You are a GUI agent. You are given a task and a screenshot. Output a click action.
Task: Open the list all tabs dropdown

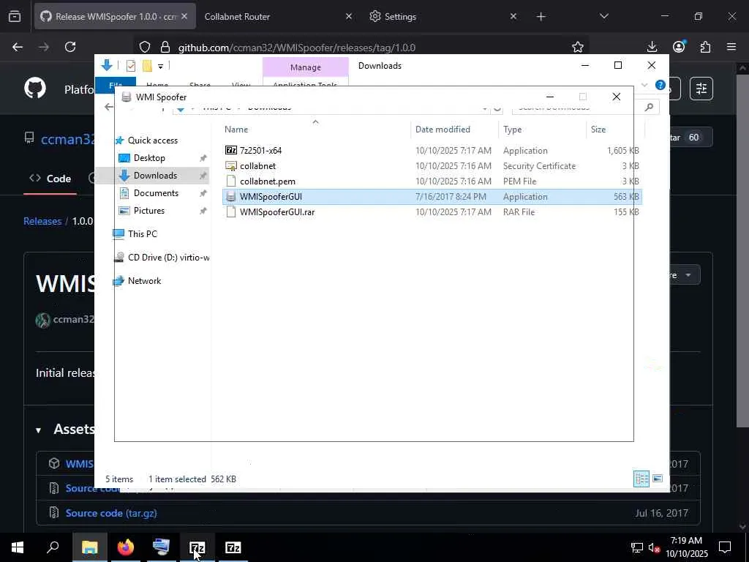click(603, 16)
